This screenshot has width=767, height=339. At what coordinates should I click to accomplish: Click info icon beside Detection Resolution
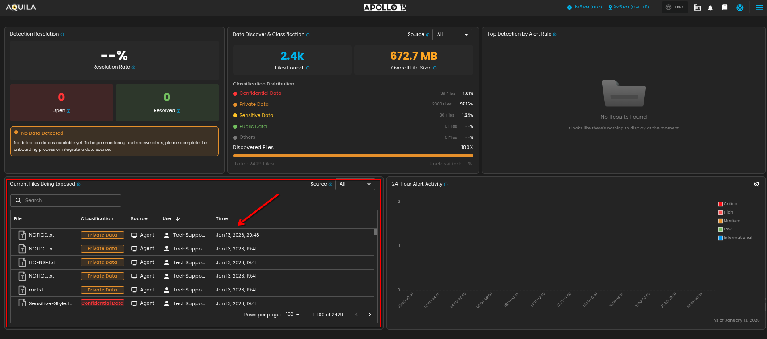pos(62,35)
